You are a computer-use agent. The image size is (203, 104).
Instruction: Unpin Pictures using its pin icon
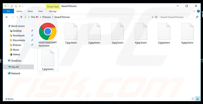32,45
